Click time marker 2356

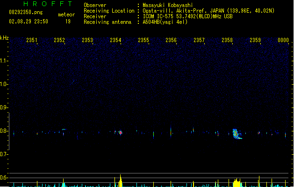click(x=171, y=40)
